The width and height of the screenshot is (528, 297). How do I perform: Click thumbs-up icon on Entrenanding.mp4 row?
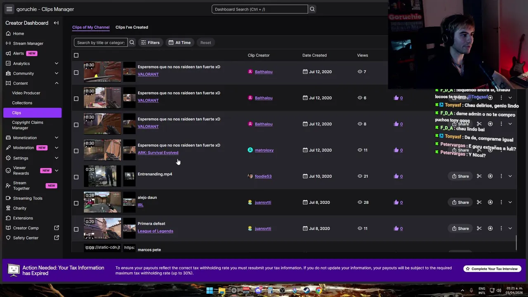pyautogui.click(x=396, y=176)
